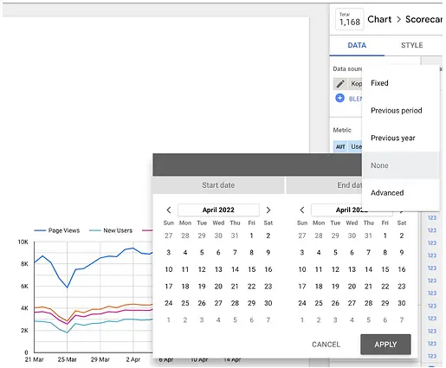
Task: Select Previous year option
Action: point(401,138)
